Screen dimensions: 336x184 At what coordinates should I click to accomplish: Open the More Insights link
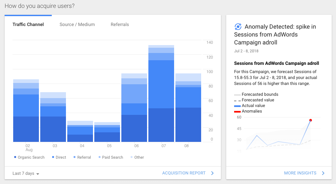point(300,173)
